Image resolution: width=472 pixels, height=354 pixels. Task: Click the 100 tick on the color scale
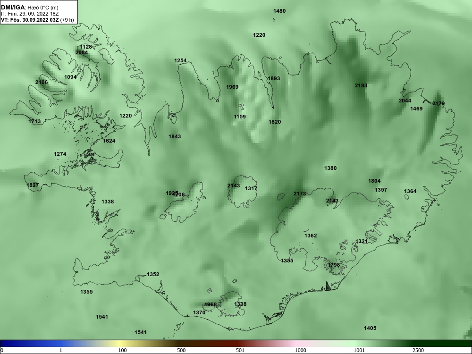[x=122, y=350]
